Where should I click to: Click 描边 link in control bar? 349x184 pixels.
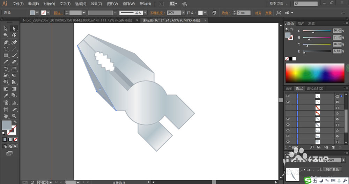[x=58, y=13]
